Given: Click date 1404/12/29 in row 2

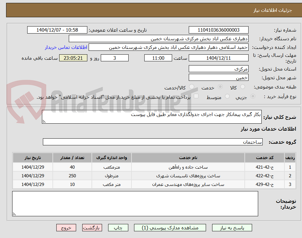Looking at the screenshot, I should [33, 176].
